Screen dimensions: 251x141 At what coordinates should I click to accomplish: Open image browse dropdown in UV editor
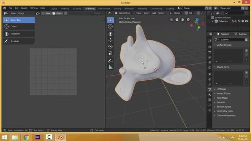click(x=38, y=13)
